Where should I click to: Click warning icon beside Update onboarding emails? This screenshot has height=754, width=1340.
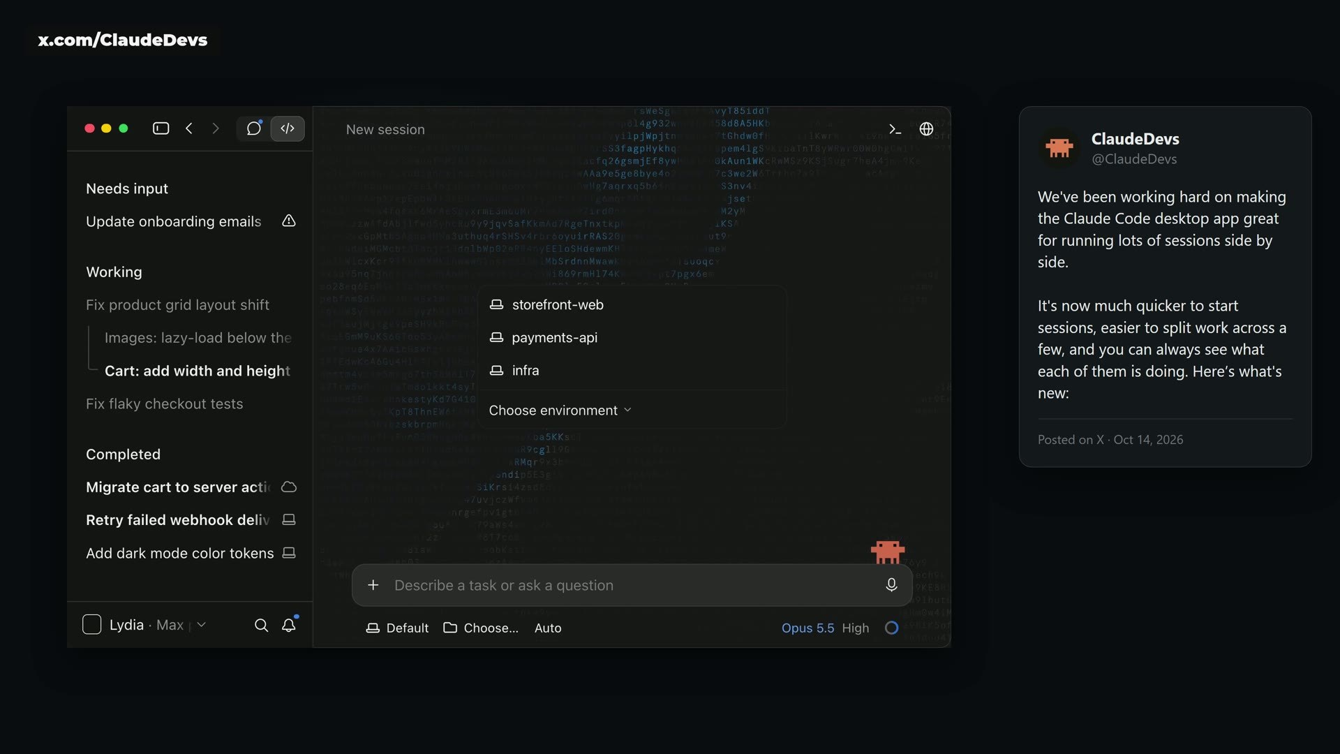(x=289, y=221)
